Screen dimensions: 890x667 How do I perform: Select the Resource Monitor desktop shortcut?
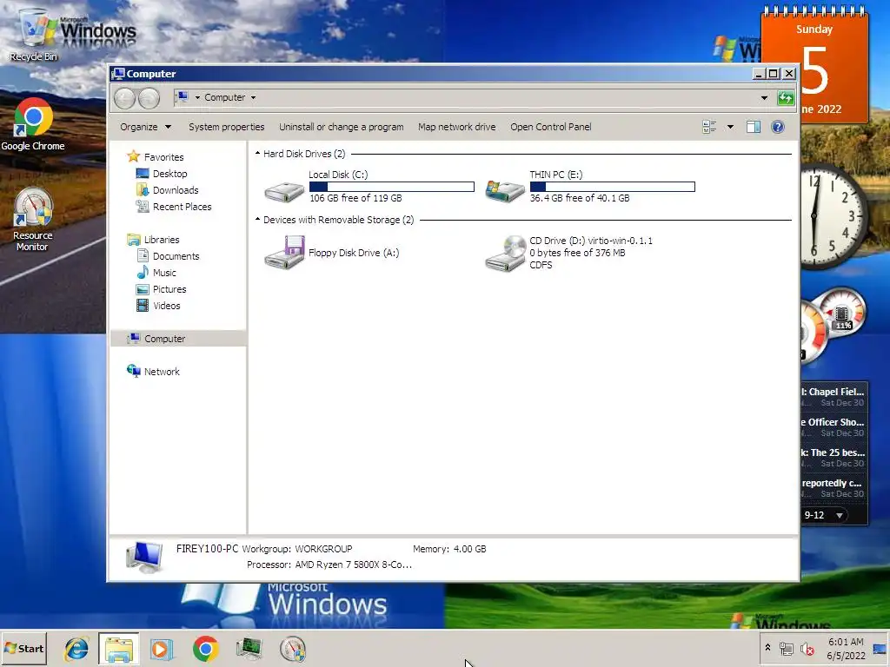coord(33,220)
